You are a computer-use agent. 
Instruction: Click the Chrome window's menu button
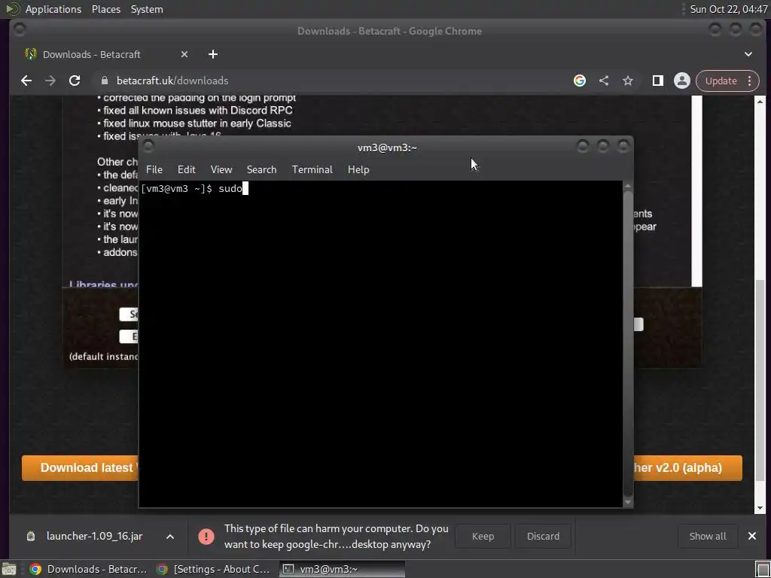[20, 29]
